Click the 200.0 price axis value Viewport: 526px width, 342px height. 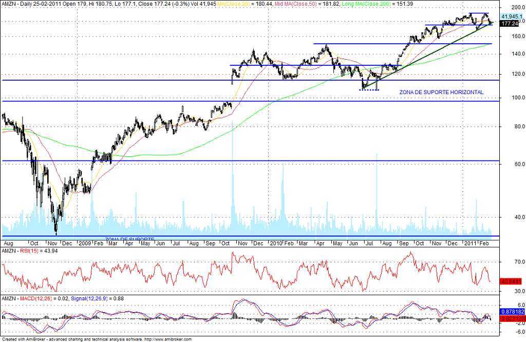[x=518, y=7]
